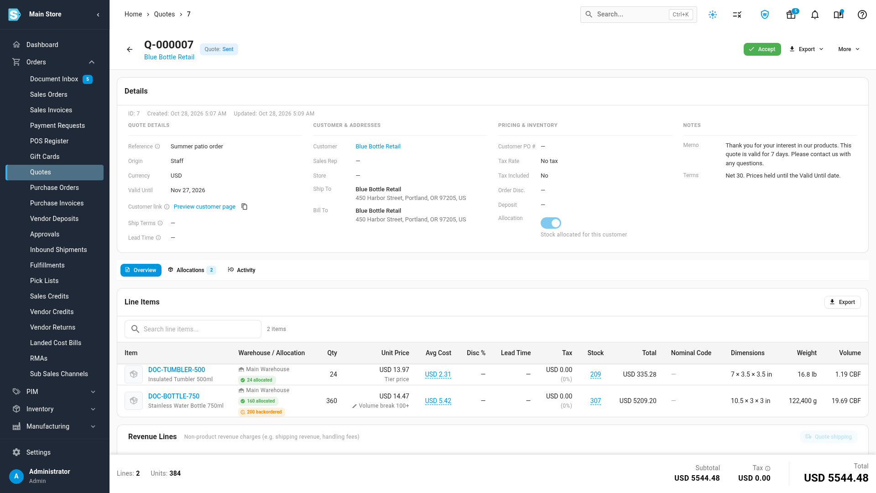
Task: Focus the Search line items field
Action: (x=193, y=329)
